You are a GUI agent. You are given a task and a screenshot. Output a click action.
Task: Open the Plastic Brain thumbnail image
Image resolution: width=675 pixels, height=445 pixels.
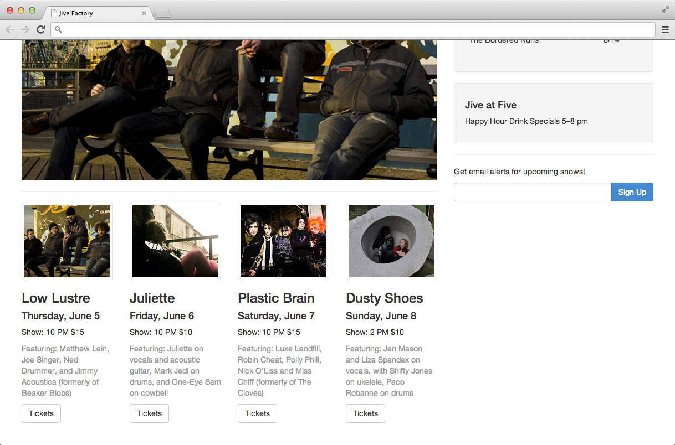pos(283,241)
